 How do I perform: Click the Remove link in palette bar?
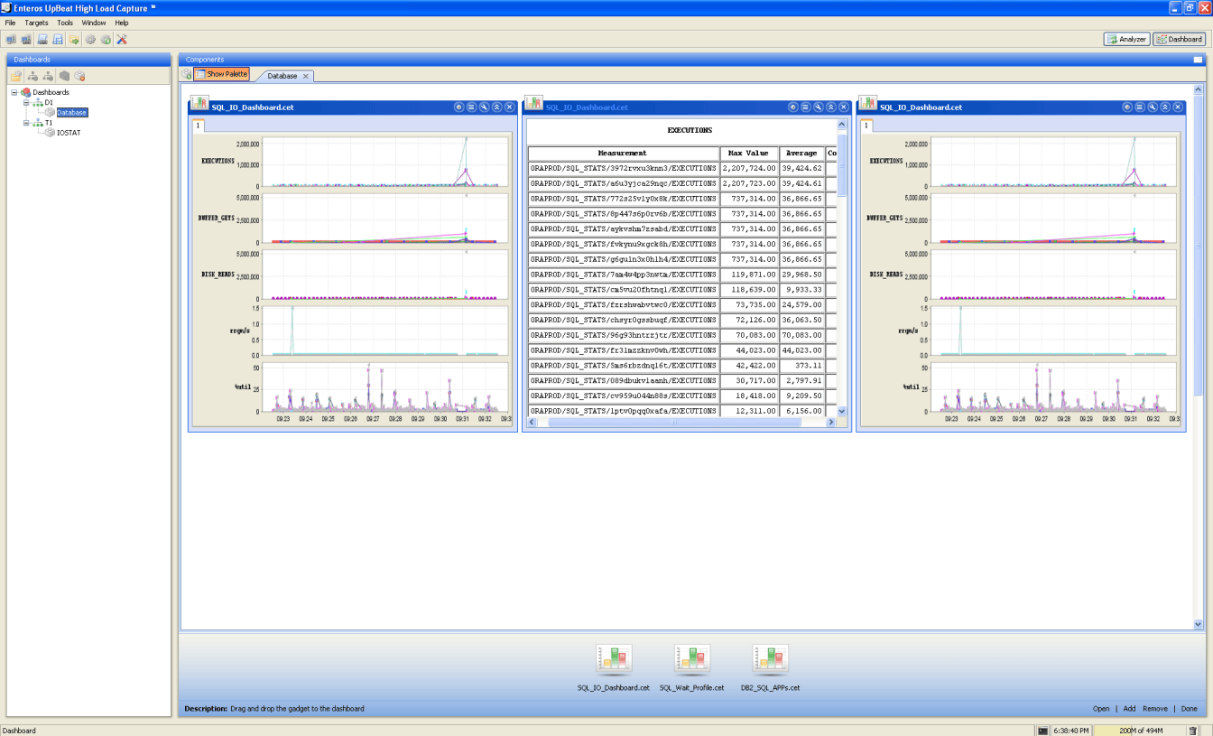pos(1154,709)
